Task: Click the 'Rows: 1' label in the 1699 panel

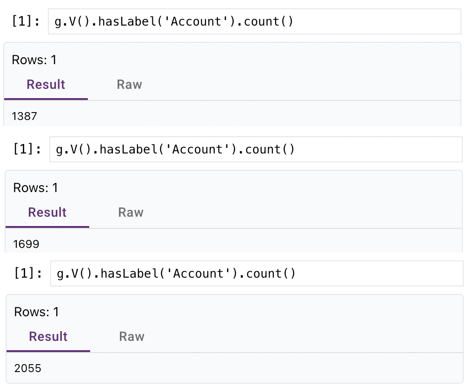Action: coord(35,188)
